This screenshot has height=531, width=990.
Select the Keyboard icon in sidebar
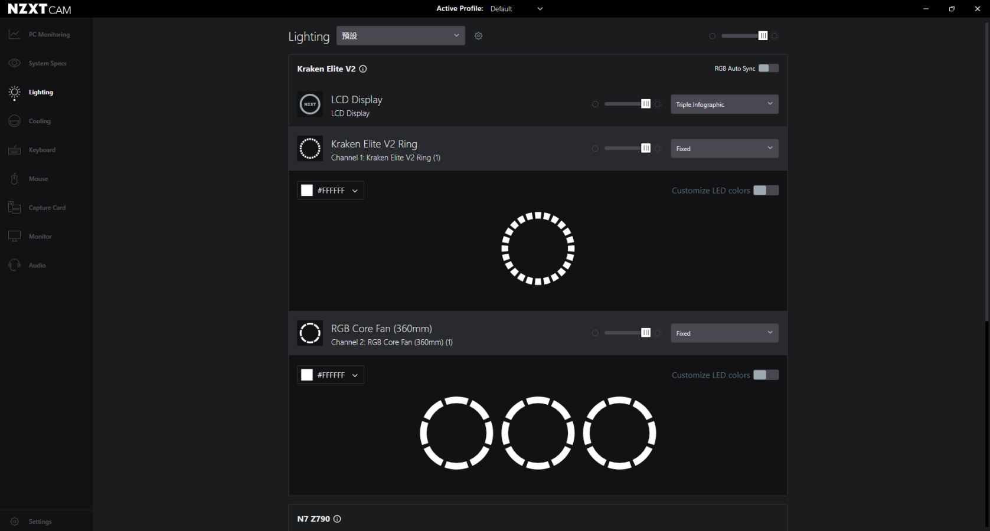coord(15,150)
